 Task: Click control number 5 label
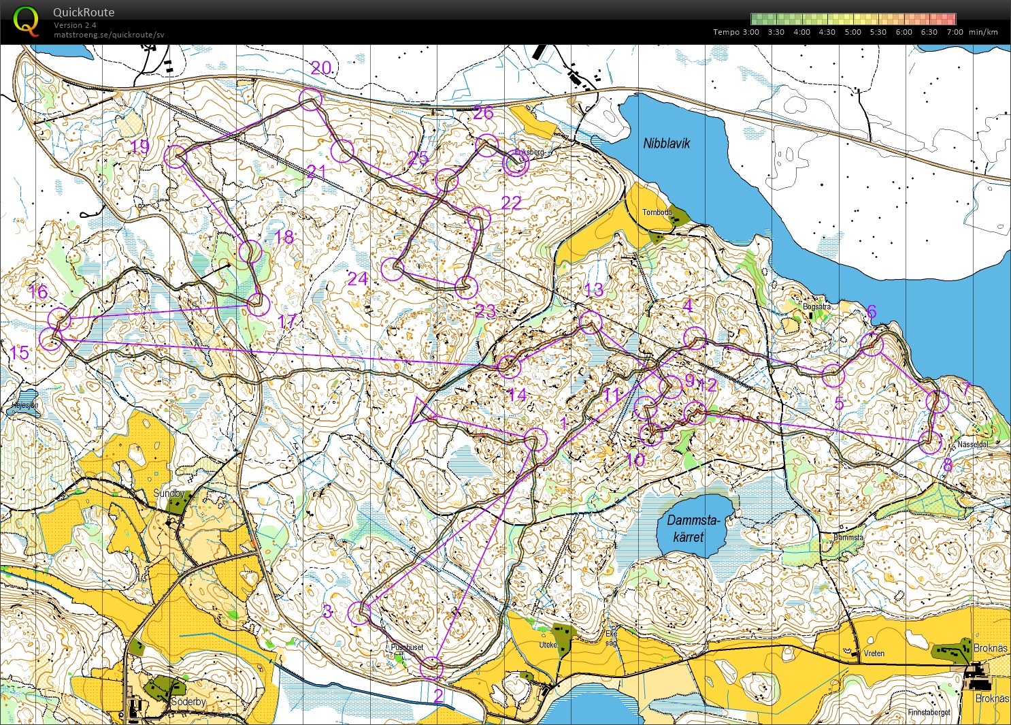coord(839,404)
